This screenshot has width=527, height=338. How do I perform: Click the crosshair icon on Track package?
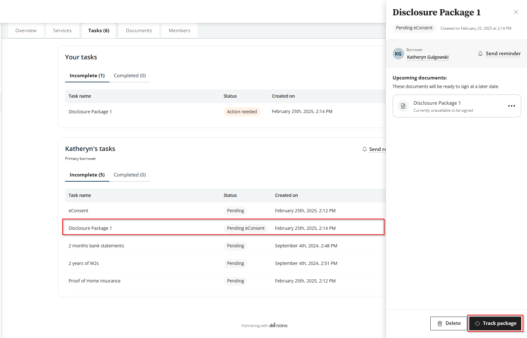pos(477,323)
